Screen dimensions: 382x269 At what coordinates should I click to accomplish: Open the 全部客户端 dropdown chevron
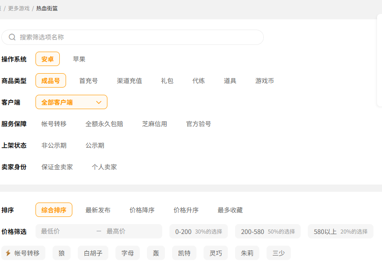pyautogui.click(x=99, y=102)
